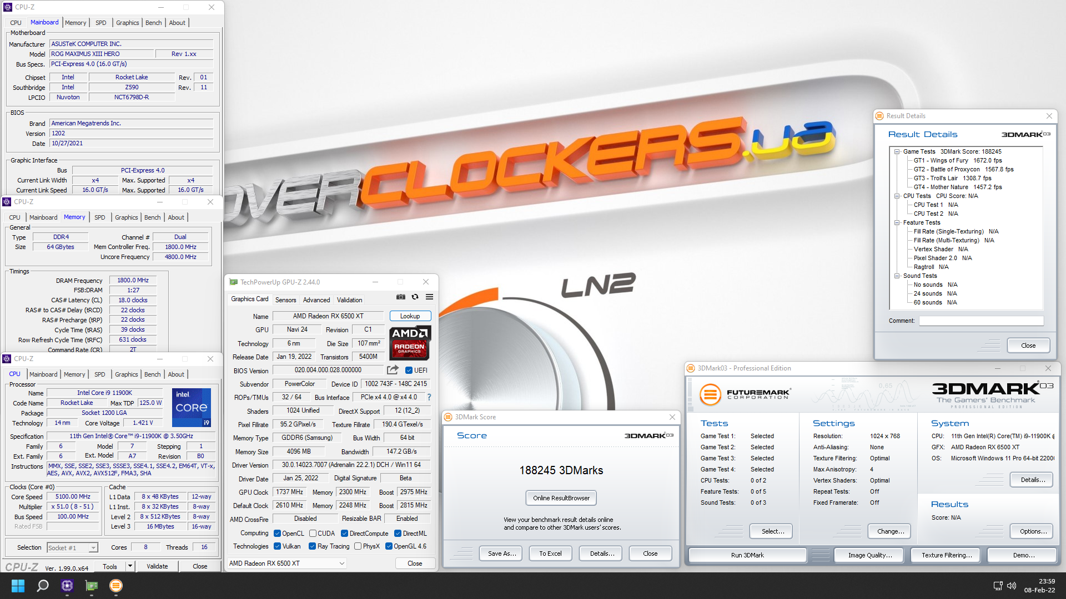
Task: Click the Result Details title bar icon
Action: point(879,116)
